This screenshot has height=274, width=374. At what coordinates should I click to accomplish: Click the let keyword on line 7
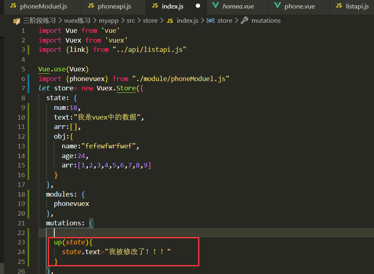[x=44, y=88]
